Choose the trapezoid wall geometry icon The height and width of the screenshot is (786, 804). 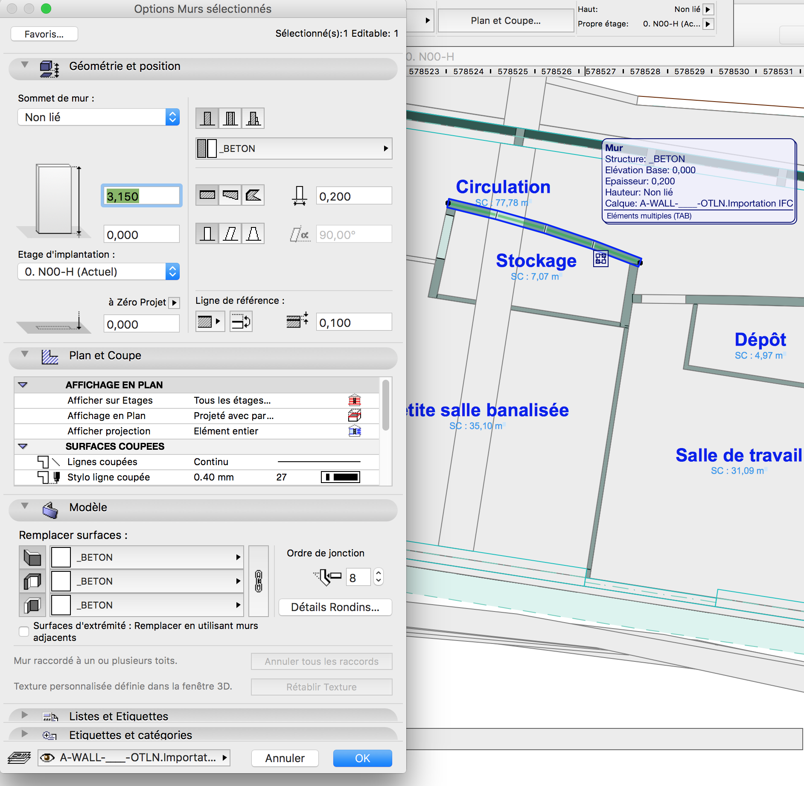pos(230,195)
